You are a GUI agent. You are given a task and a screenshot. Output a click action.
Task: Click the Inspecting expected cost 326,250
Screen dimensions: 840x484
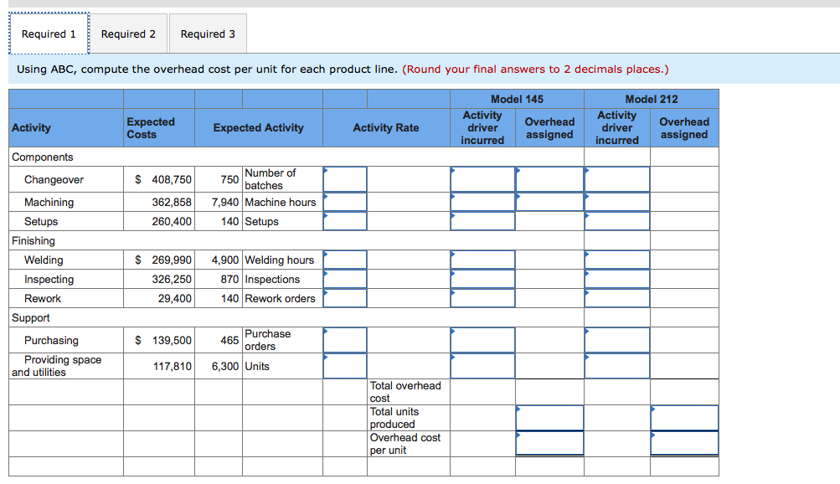(x=172, y=279)
